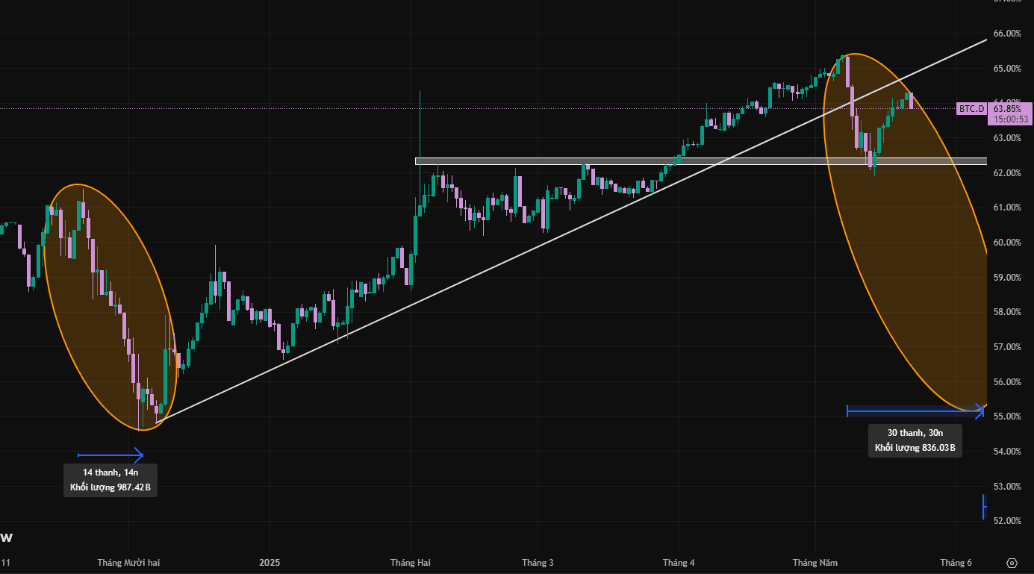Click the 60.00% price axis label
The width and height of the screenshot is (1034, 574).
1007,243
